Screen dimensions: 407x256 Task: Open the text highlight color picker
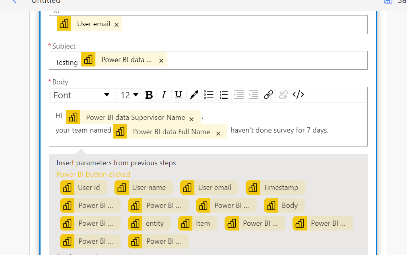point(194,95)
